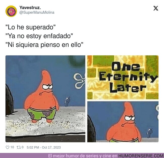This screenshot has width=164, height=158.
Task: Click the 5:02 PM - Oct 17, 2023 timestamp
Action: pos(44,147)
